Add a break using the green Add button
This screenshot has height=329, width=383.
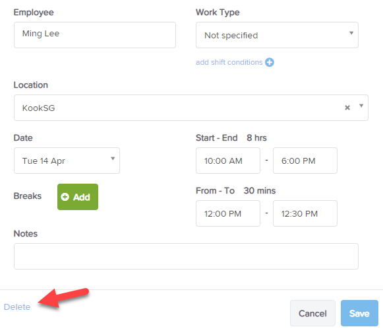point(78,197)
